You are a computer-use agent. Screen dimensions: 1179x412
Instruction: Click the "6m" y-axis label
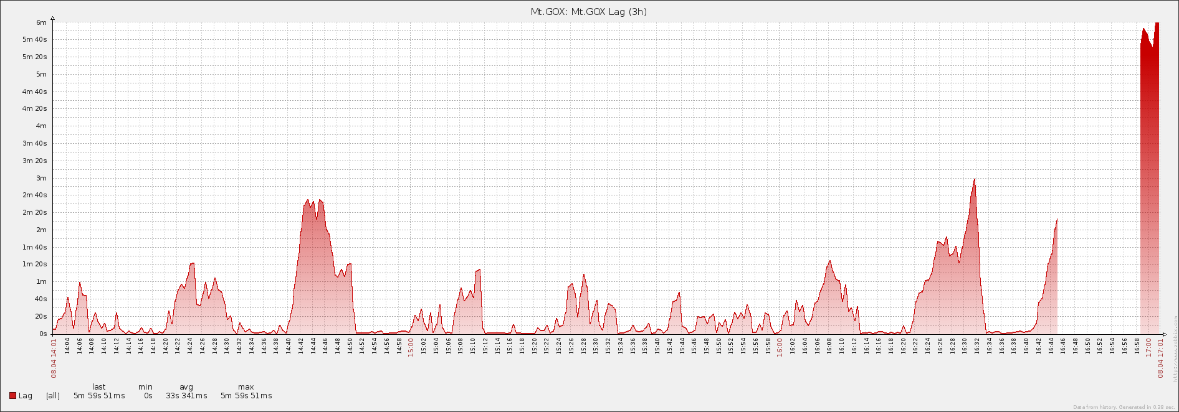pyautogui.click(x=41, y=22)
